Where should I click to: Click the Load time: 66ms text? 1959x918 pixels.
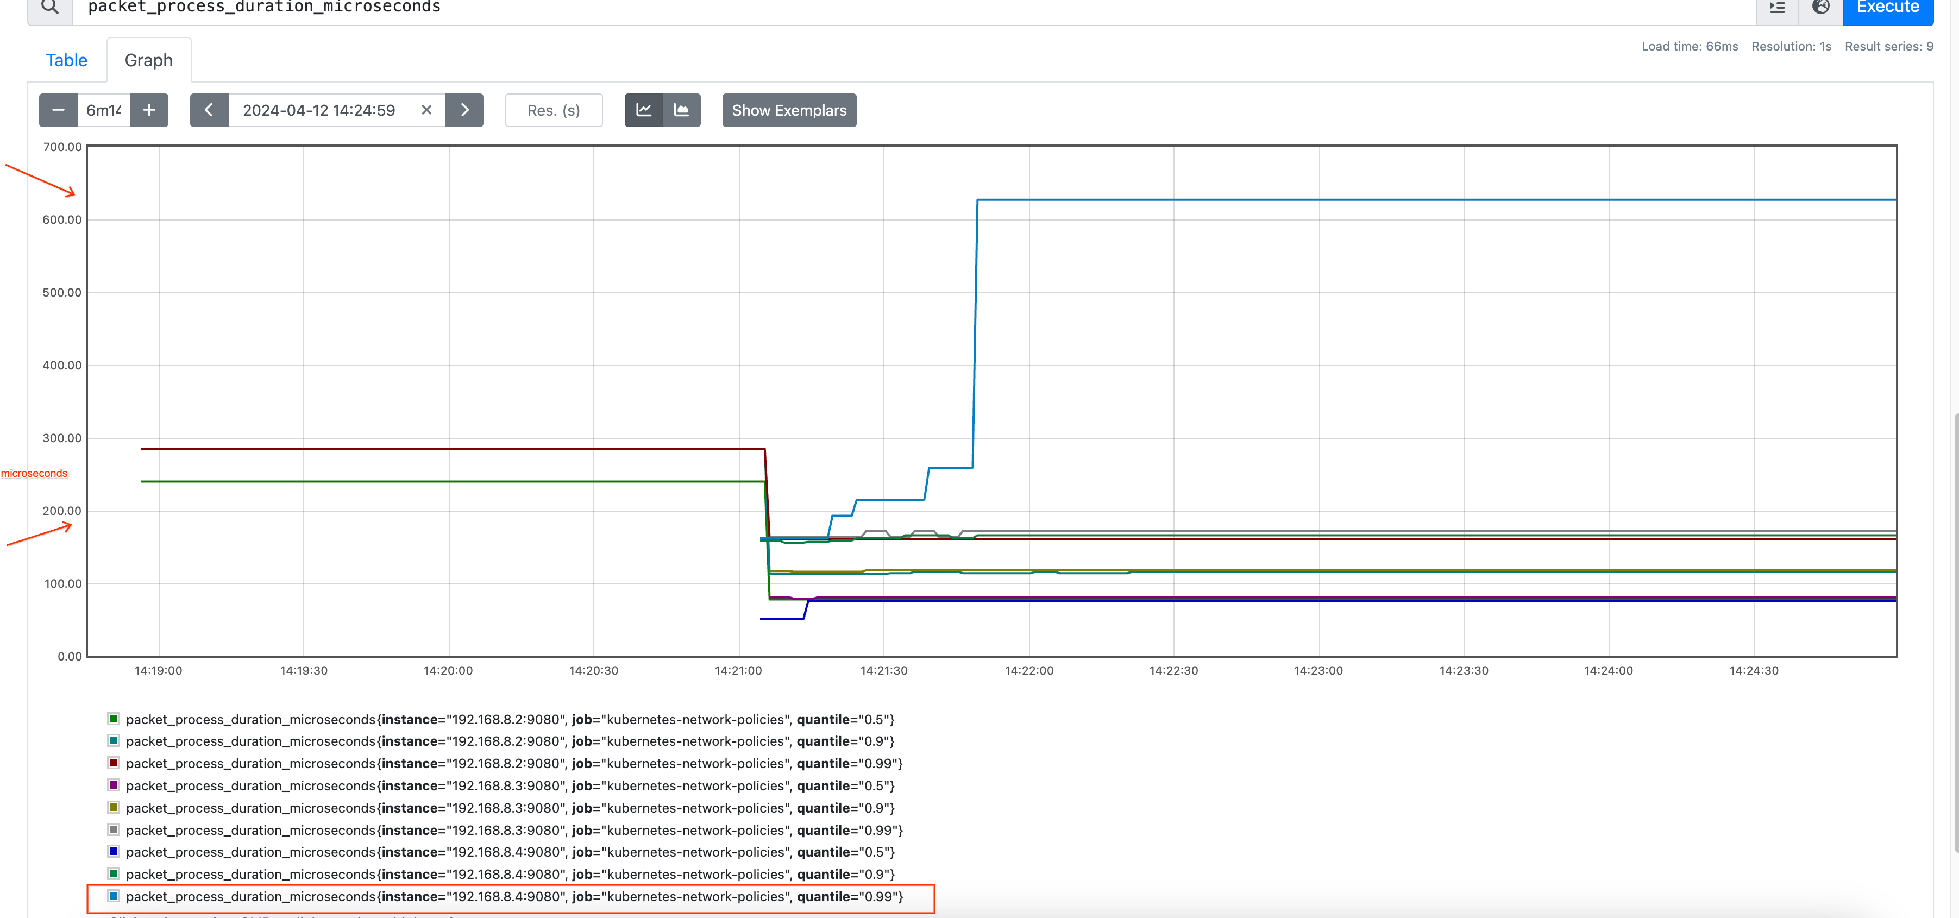tap(1690, 46)
